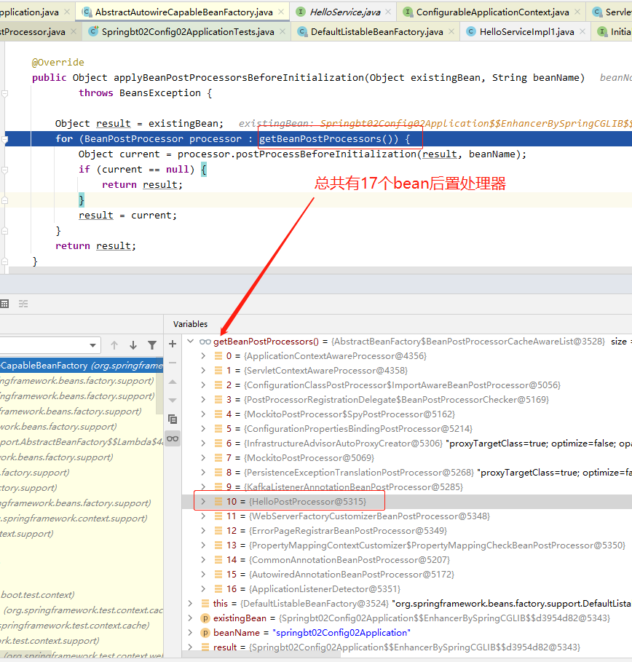
Task: Select element 6 InfrastructureAdvisorAutoProxyCreator row
Action: pyautogui.click(x=407, y=444)
